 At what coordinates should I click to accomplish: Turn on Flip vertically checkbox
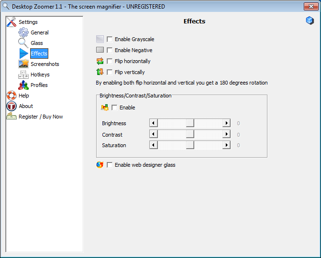[110, 72]
